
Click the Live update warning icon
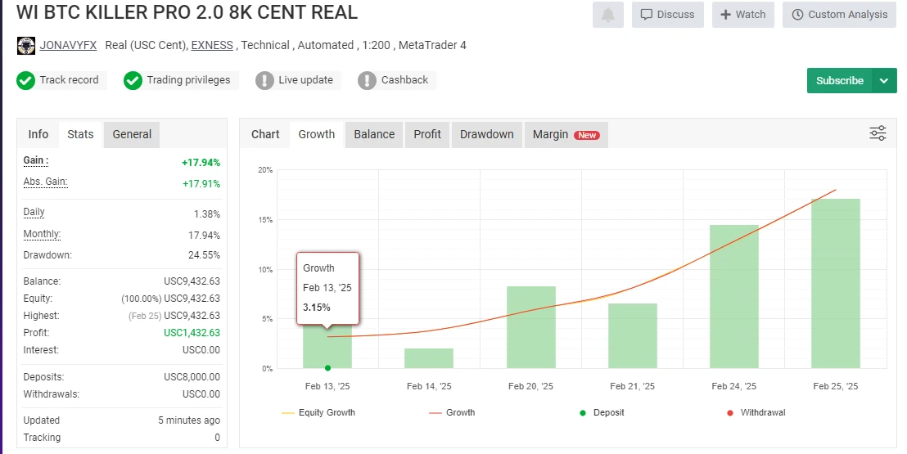coord(264,80)
